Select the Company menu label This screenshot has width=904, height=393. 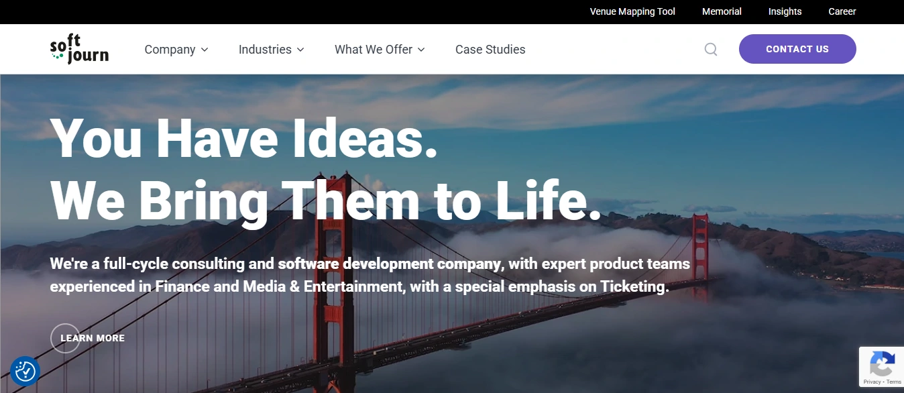170,50
